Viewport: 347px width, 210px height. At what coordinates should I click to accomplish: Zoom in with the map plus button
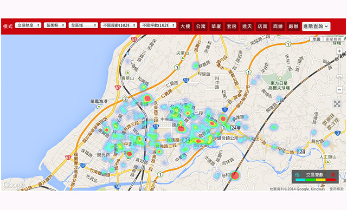pyautogui.click(x=339, y=51)
